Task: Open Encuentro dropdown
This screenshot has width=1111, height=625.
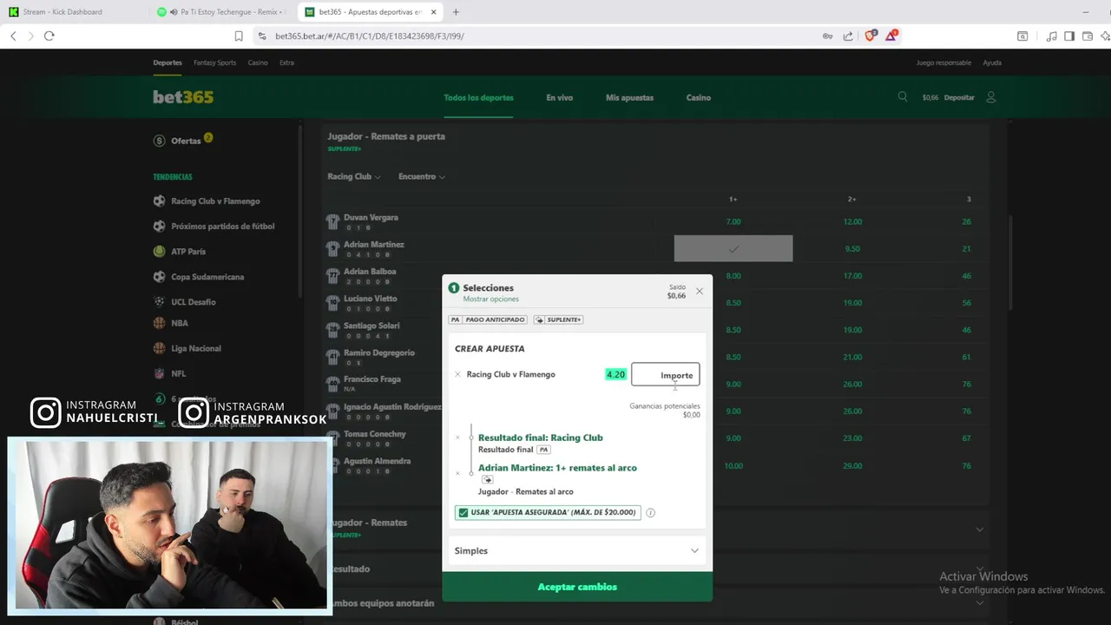Action: (x=422, y=176)
